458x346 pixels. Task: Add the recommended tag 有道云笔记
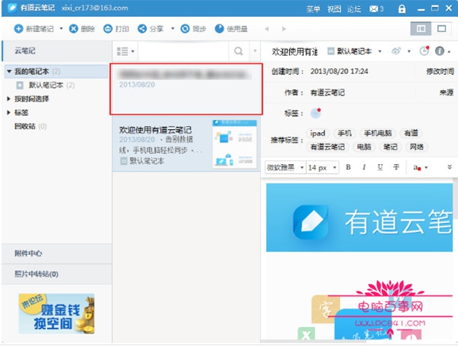coord(327,147)
